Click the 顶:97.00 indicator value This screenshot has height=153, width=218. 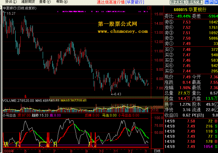click(24, 115)
